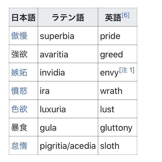Image resolution: width=162 pixels, height=162 pixels.
Task: Click the 暴食 cell
Action: (x=23, y=127)
